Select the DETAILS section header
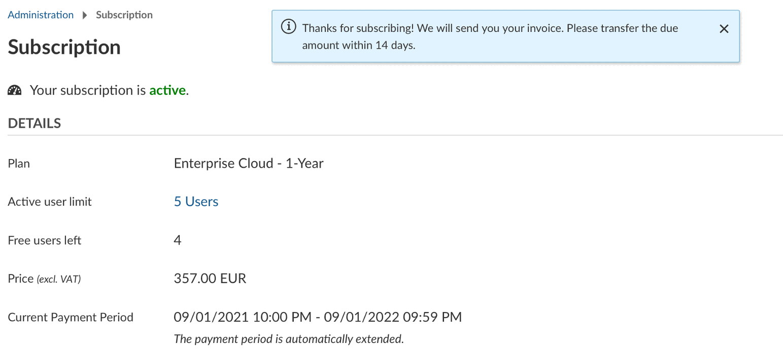This screenshot has width=783, height=352. tap(34, 123)
